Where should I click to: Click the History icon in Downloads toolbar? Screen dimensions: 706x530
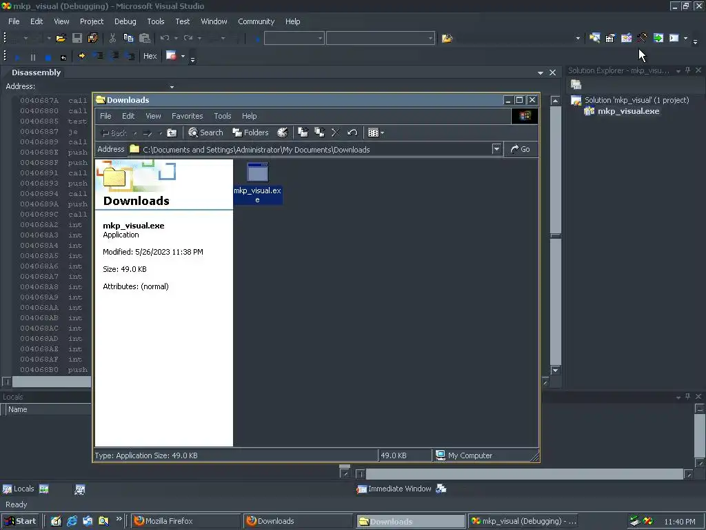click(282, 132)
